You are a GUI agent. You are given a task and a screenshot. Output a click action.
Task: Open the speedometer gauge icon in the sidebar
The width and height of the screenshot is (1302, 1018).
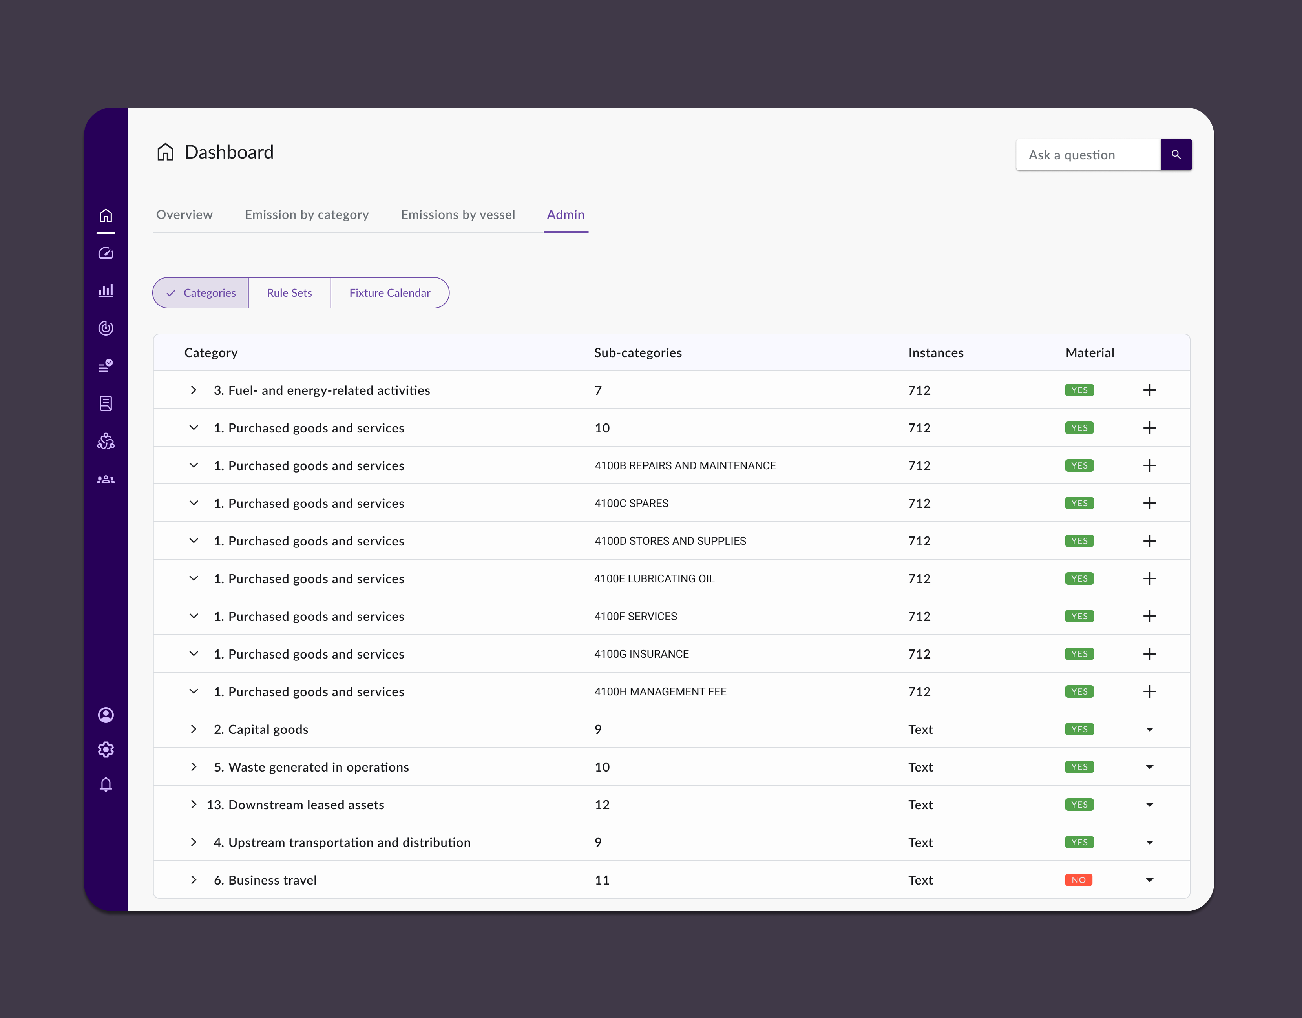(x=106, y=253)
